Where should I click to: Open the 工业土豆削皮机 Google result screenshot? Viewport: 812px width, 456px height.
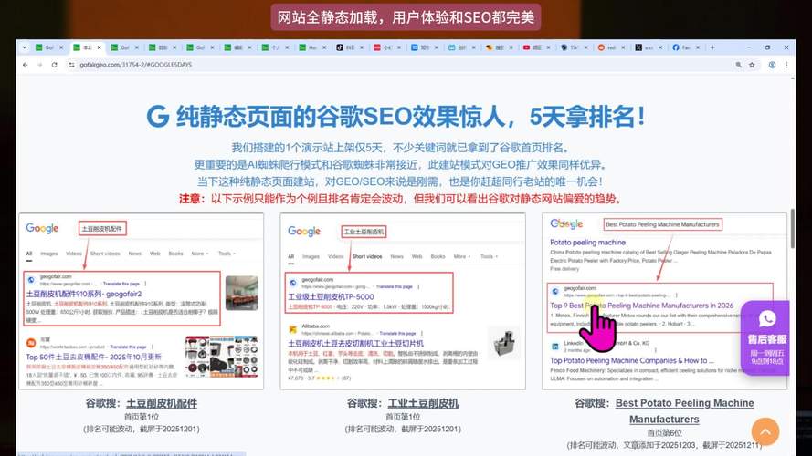click(x=403, y=301)
